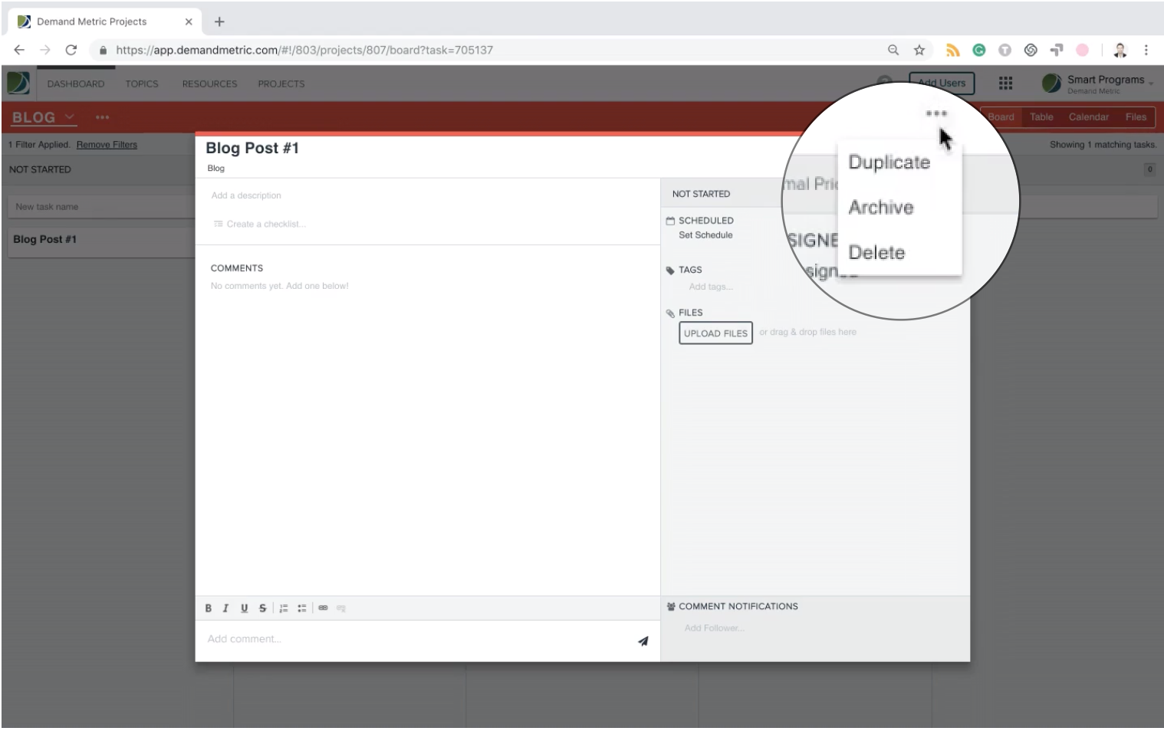Send comment with paper plane icon
Viewport: 1164px width, 731px height.
[x=643, y=641]
